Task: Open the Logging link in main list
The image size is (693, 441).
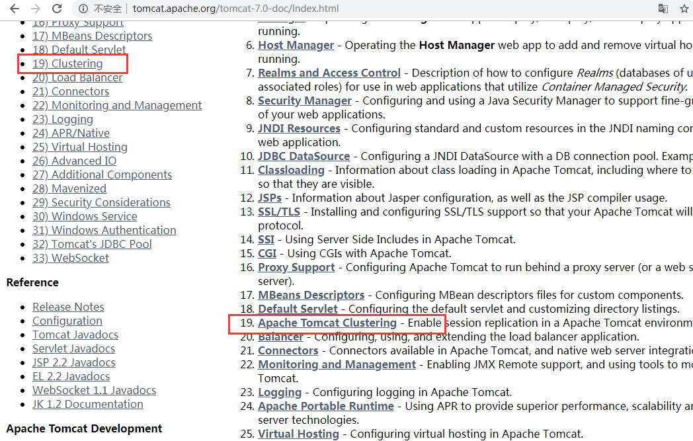Action: (280, 392)
